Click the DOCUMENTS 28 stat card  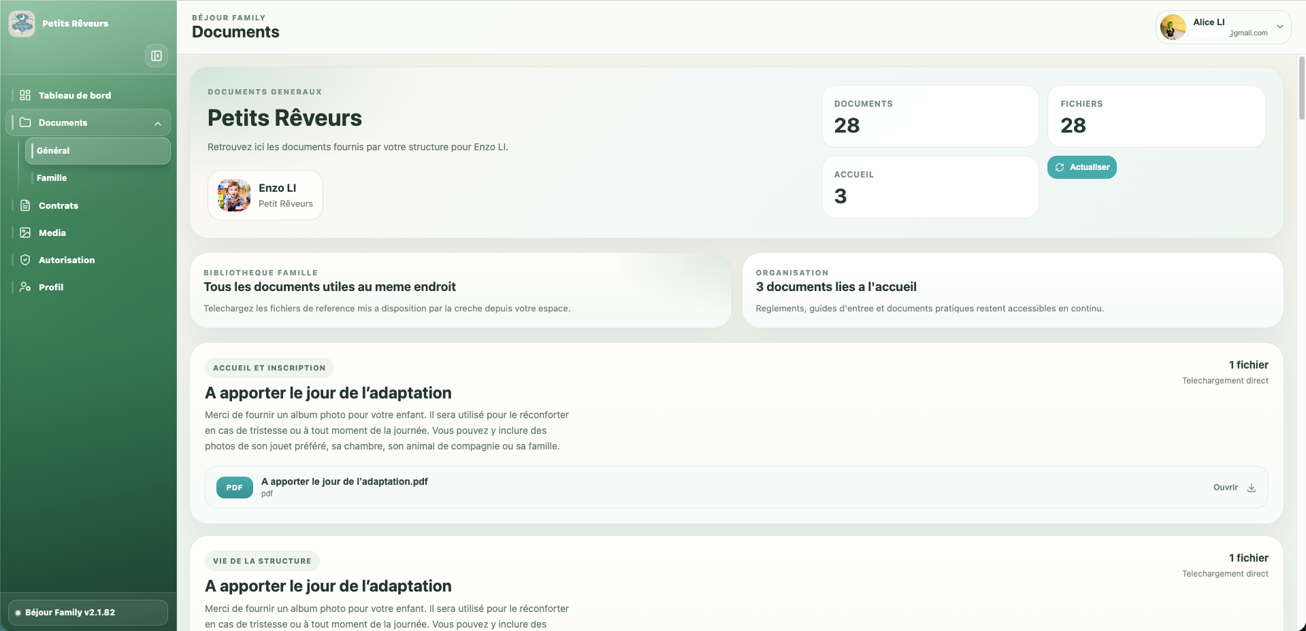tap(930, 116)
